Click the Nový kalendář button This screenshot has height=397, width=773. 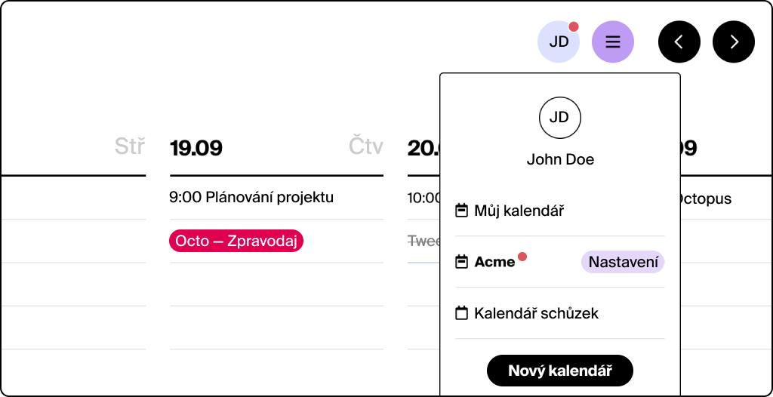560,371
